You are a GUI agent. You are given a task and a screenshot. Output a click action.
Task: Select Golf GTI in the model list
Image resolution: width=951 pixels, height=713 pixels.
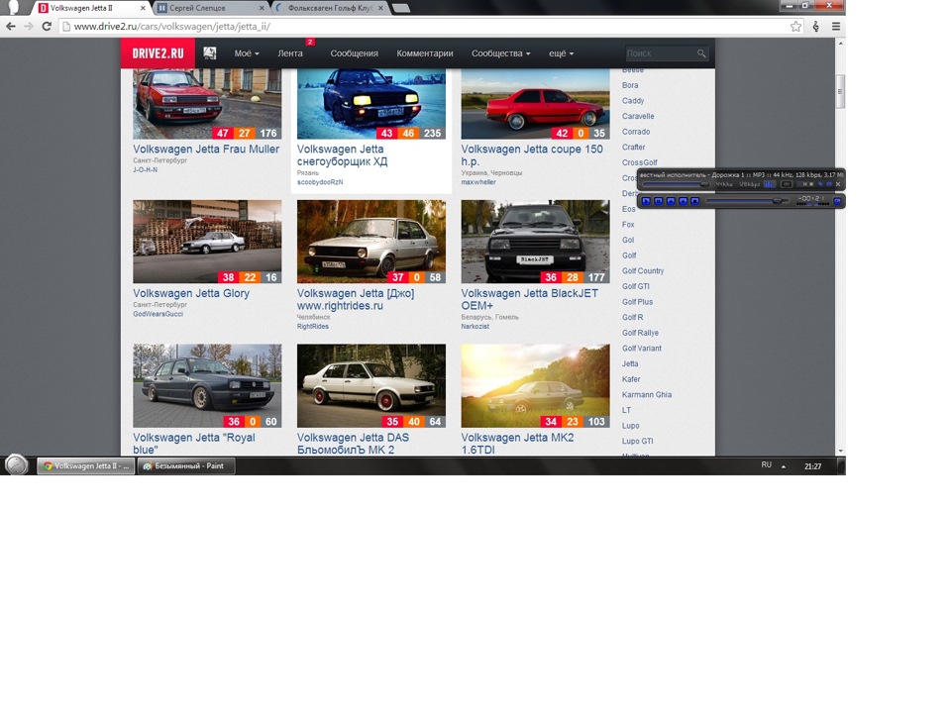tap(636, 286)
